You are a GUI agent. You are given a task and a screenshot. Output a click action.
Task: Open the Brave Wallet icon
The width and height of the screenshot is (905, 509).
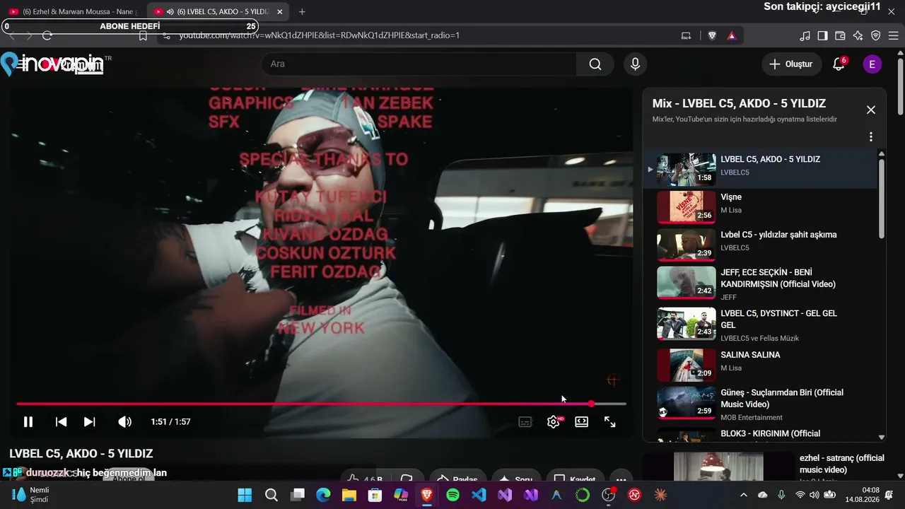[x=840, y=35]
